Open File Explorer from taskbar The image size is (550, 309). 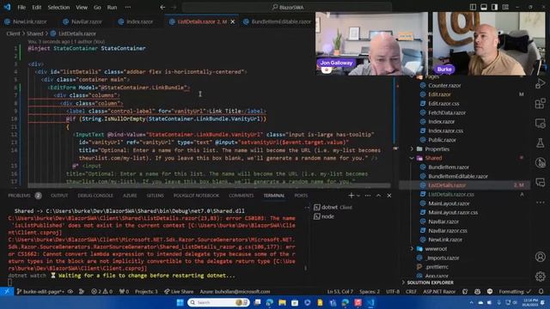point(283,302)
